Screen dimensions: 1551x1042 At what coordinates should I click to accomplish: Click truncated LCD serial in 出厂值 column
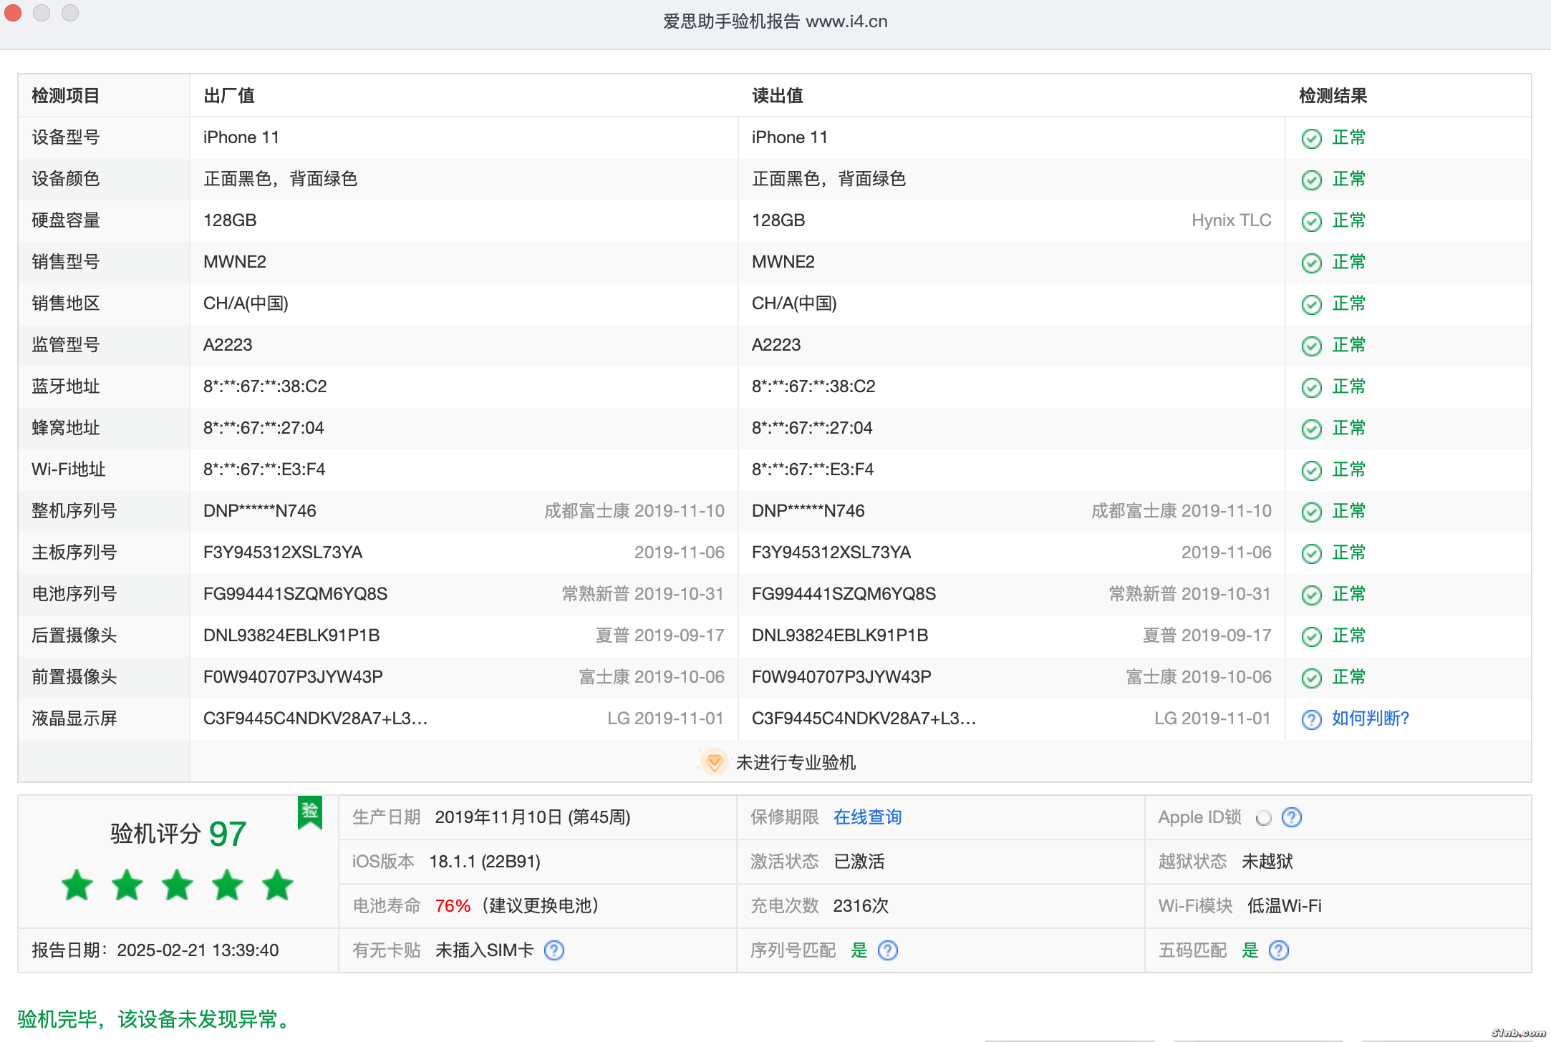coord(315,719)
